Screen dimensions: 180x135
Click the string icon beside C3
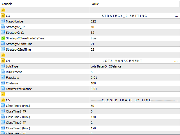pyautogui.click(x=3, y=16)
